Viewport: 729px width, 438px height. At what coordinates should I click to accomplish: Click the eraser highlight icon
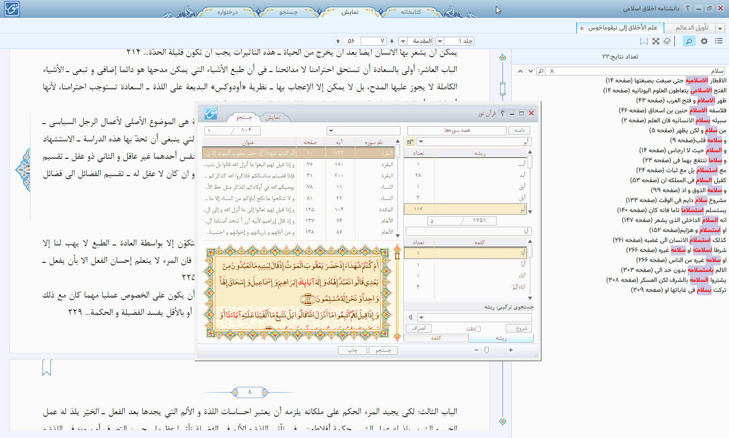(x=667, y=41)
